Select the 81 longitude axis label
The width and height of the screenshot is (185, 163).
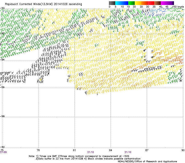(x=74, y=150)
